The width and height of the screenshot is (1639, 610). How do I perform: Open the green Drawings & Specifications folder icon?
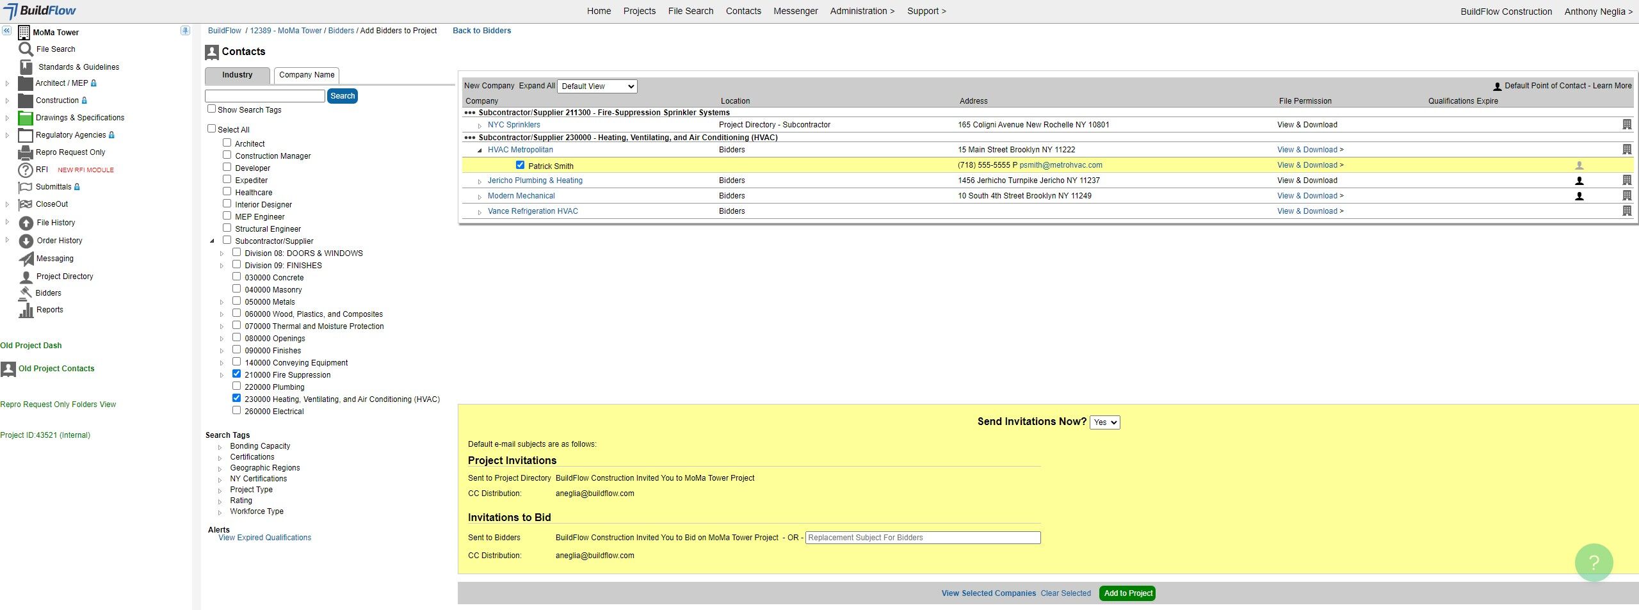[26, 118]
